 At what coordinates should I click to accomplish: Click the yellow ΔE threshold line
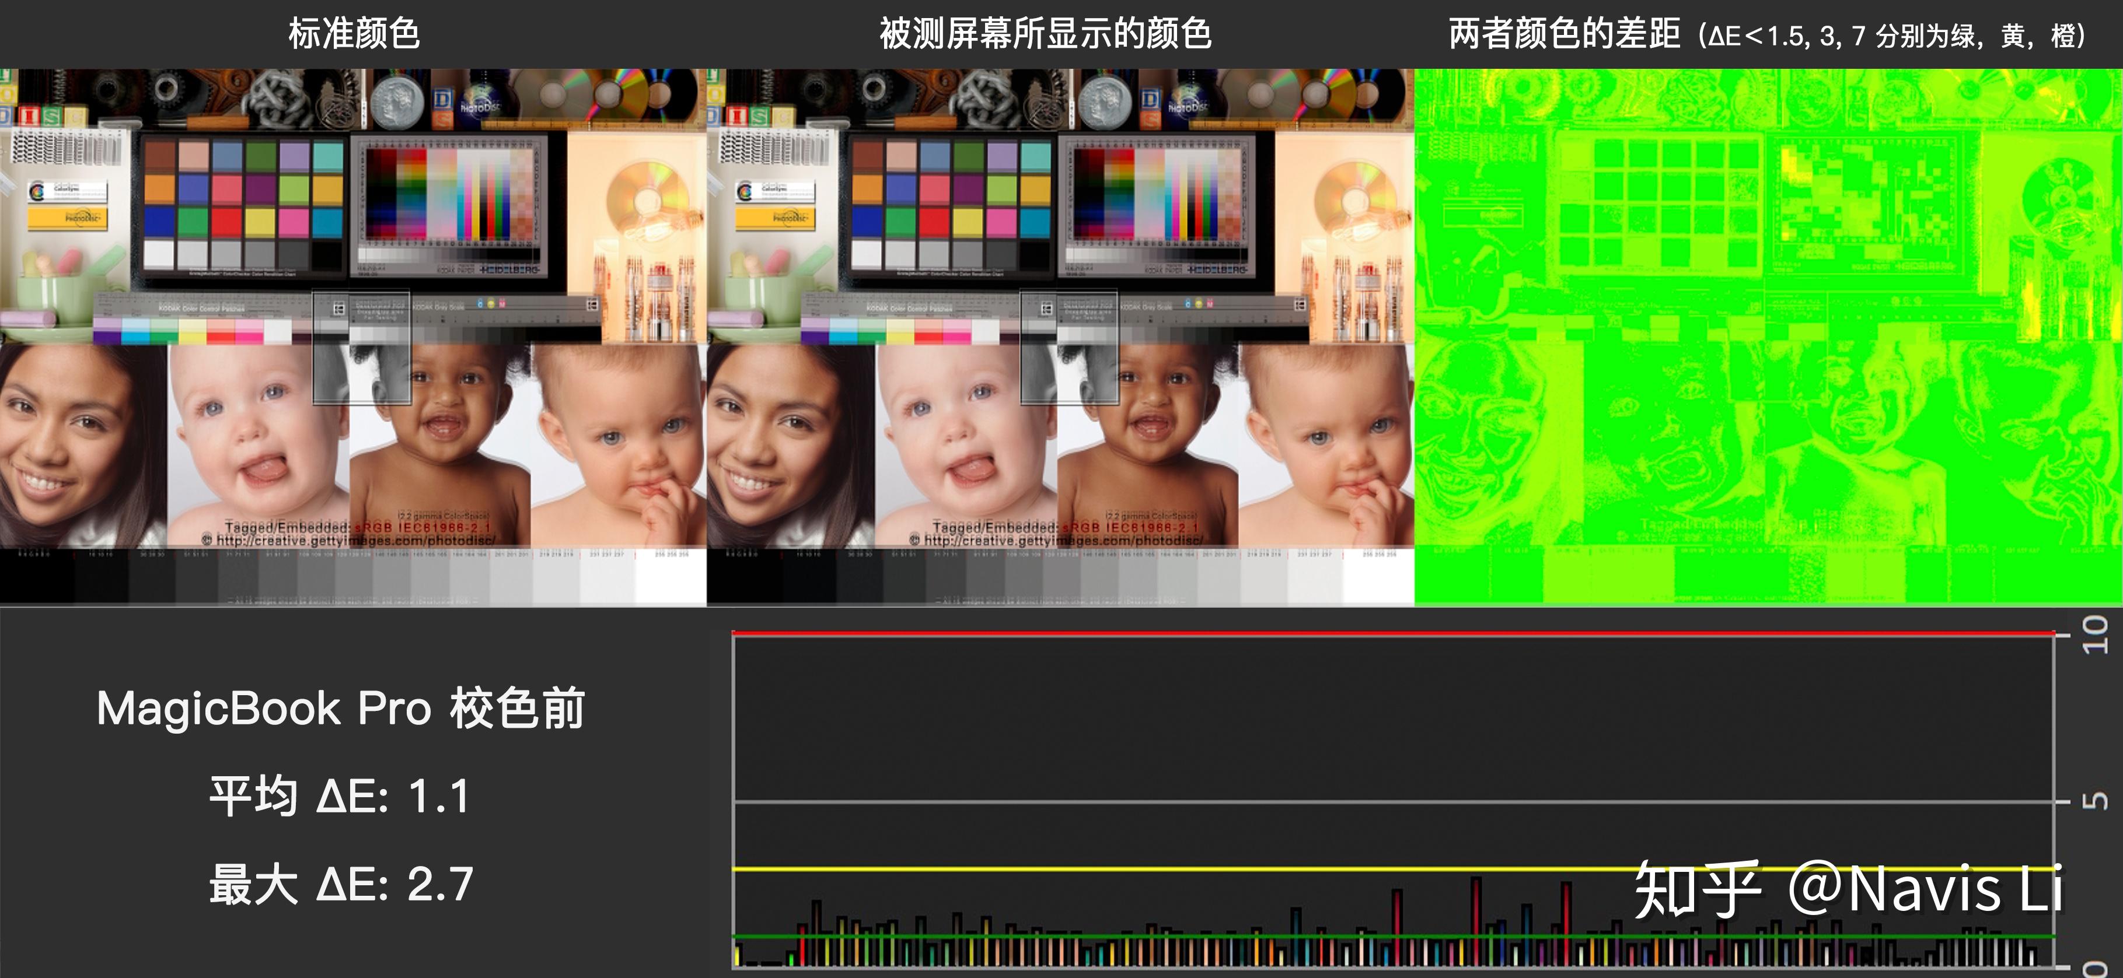(1394, 868)
